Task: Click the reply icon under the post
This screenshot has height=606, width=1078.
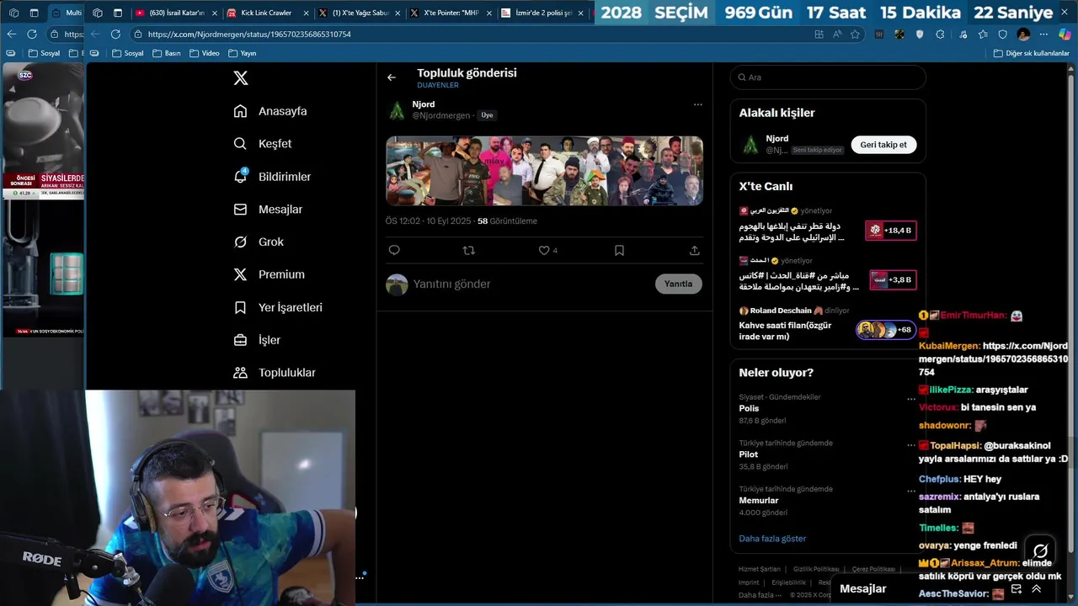Action: point(394,250)
